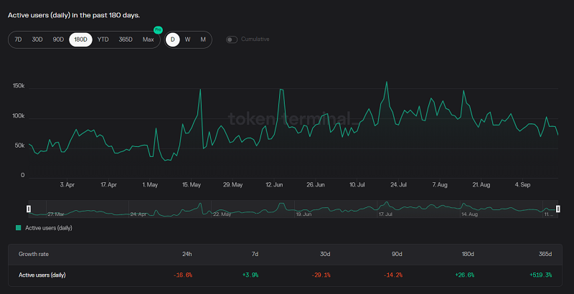574x294 pixels.
Task: Click the mini overview chart navigator
Action: tap(287, 209)
